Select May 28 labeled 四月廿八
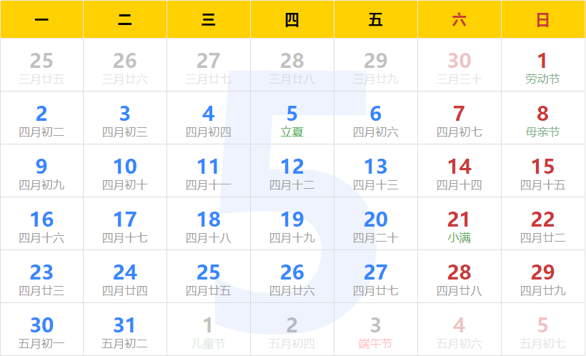586x356 pixels. click(460, 277)
